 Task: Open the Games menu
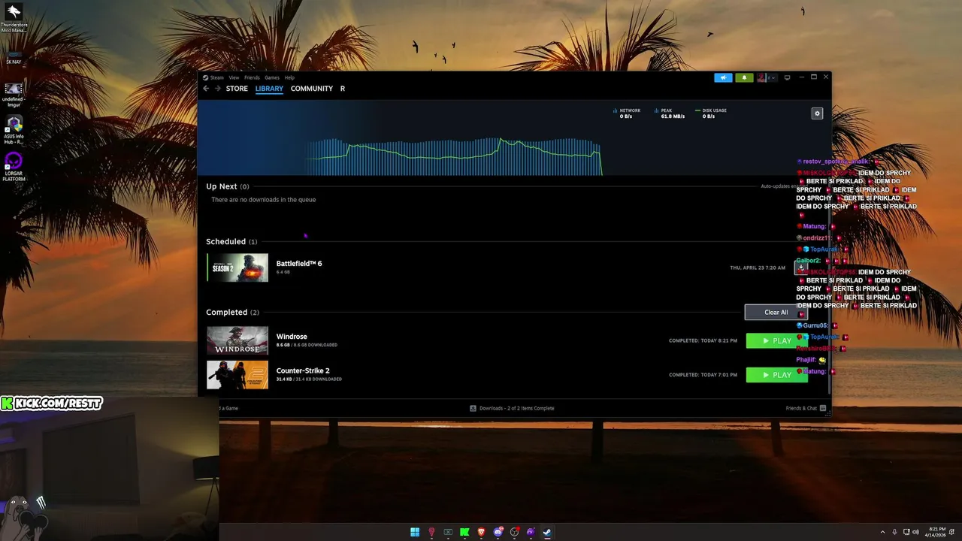click(x=272, y=77)
